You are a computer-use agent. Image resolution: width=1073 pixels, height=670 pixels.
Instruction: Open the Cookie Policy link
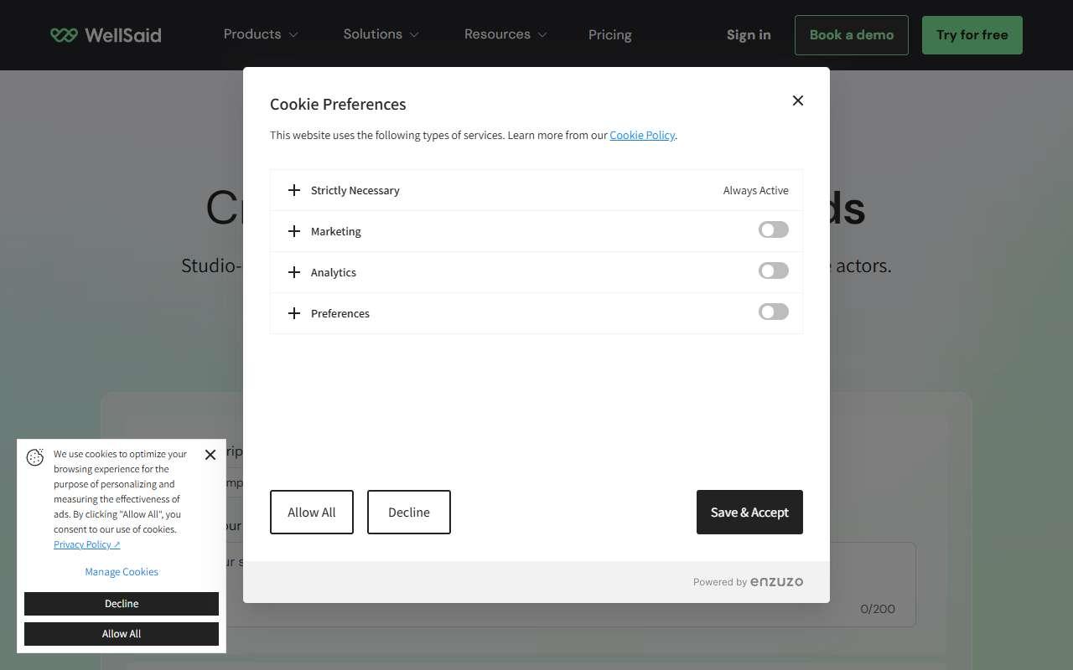click(642, 135)
